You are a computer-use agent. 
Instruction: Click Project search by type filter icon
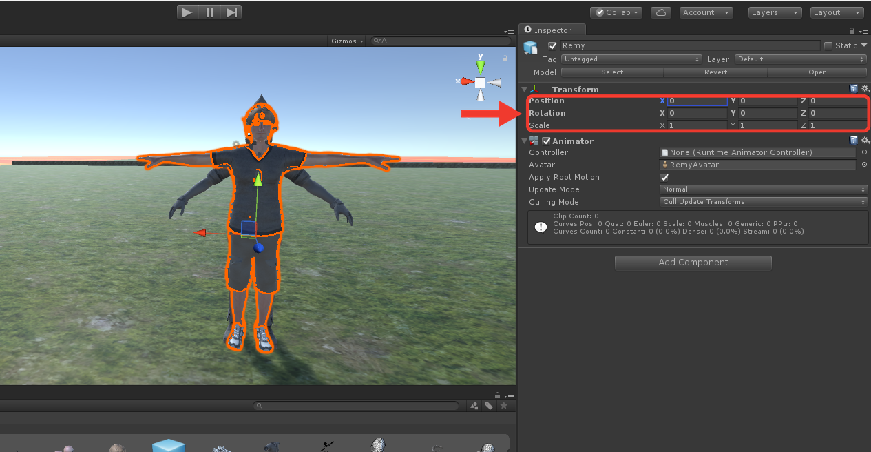[474, 406]
